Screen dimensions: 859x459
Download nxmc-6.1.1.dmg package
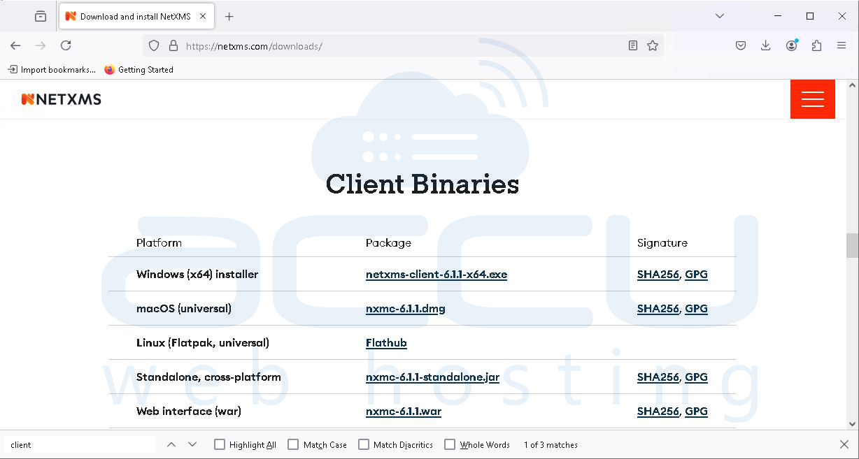tap(406, 309)
